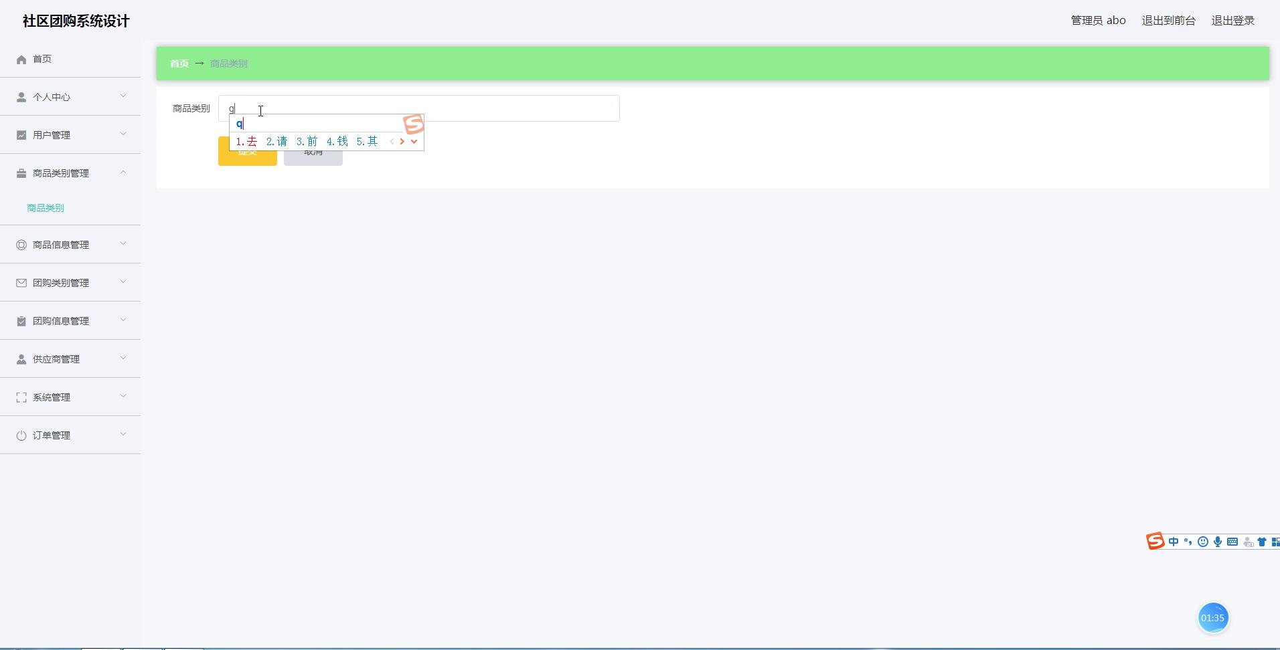This screenshot has width=1280, height=650.
Task: Click the Sogou logo in IME toolbar
Action: point(1155,541)
